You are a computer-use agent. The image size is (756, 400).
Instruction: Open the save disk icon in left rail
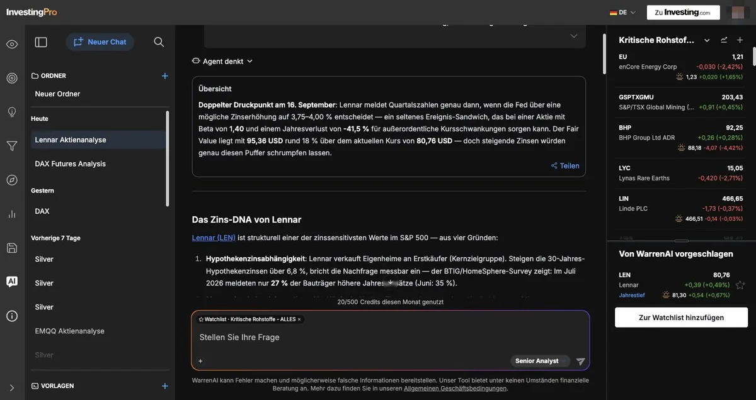12,248
